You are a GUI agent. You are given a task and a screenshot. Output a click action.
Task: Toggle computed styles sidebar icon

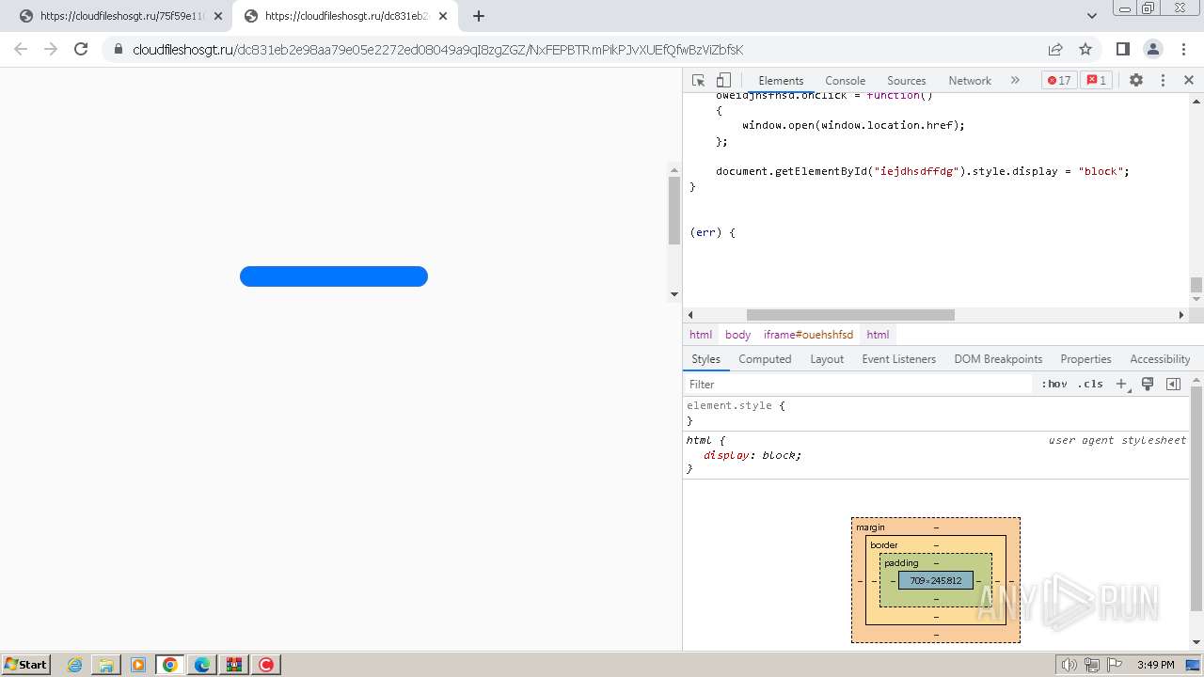pos(1173,384)
